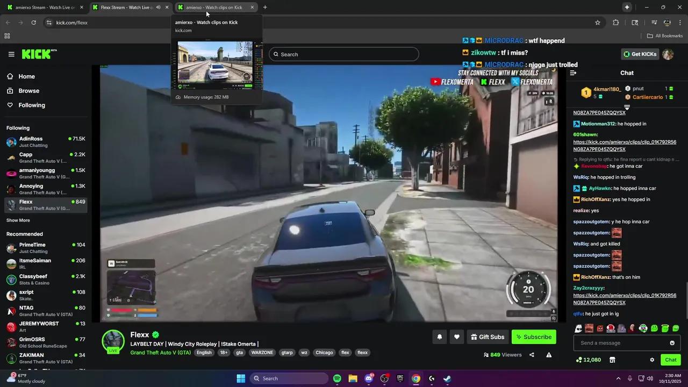Select Flexx channel in Following list
This screenshot has height=387, width=688.
[46, 205]
